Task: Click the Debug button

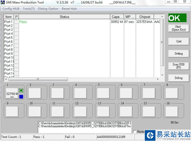Action: click(179, 78)
